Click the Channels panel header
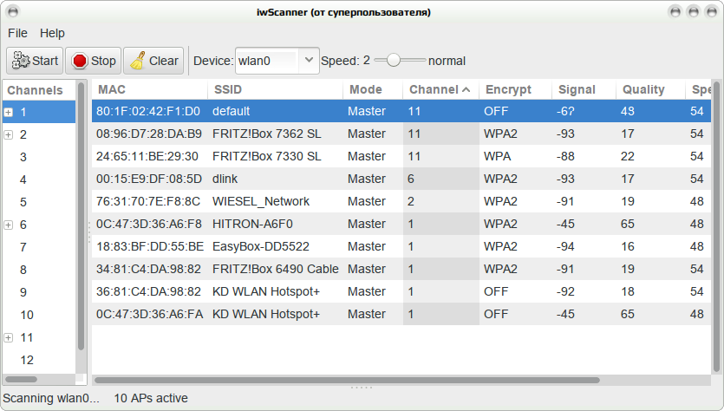This screenshot has height=411, width=724. [39, 90]
